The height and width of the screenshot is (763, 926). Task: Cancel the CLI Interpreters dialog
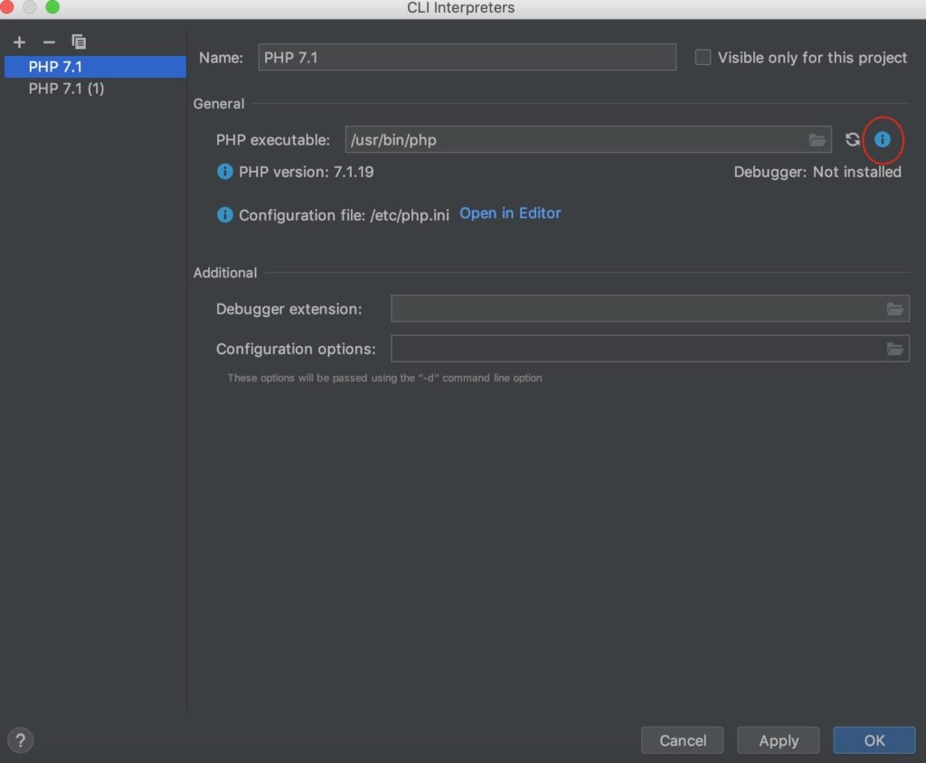(x=682, y=739)
